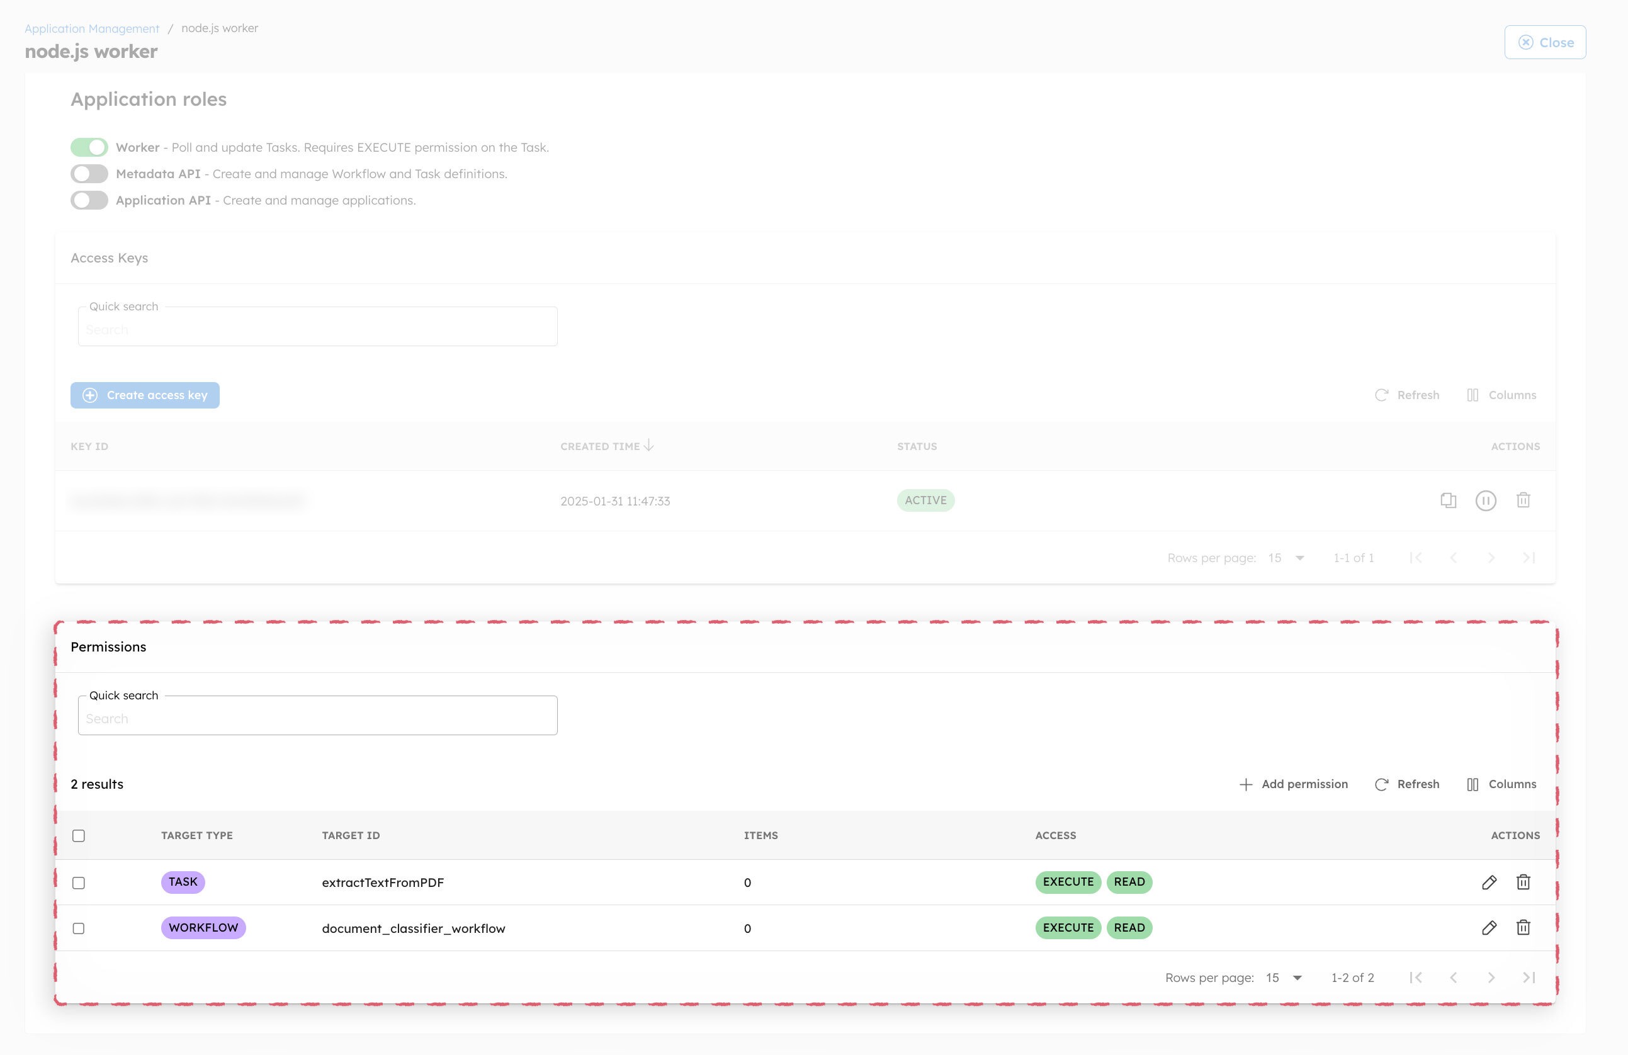The height and width of the screenshot is (1055, 1628).
Task: Enable the Metadata API role
Action: point(89,173)
